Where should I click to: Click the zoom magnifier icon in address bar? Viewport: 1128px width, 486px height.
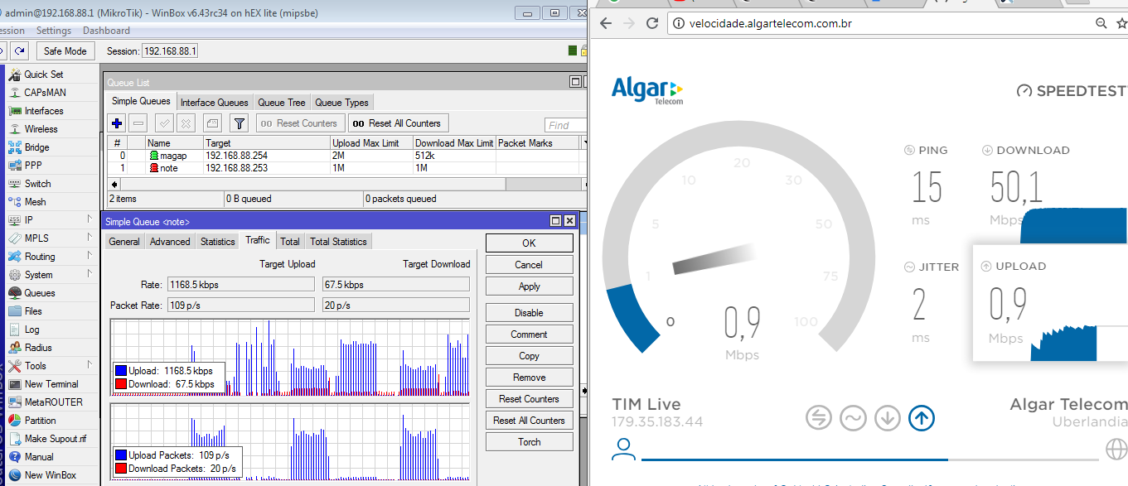[1101, 23]
